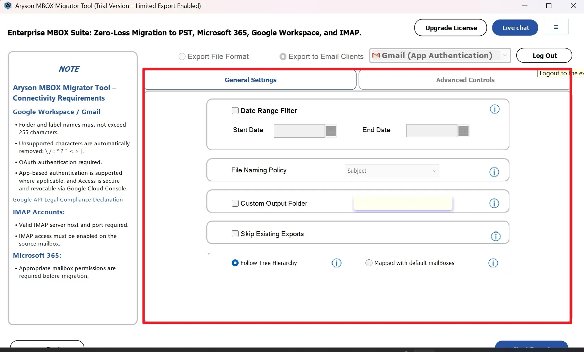Click the 'OAuth authentication required.' note
584x352 pixels.
coord(60,162)
